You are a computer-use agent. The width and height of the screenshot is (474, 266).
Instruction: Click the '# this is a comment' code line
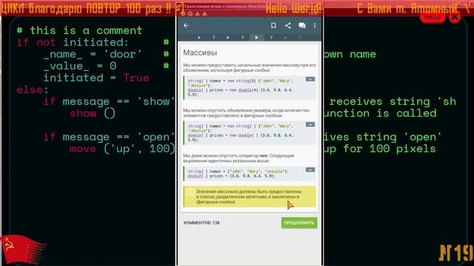[79, 30]
